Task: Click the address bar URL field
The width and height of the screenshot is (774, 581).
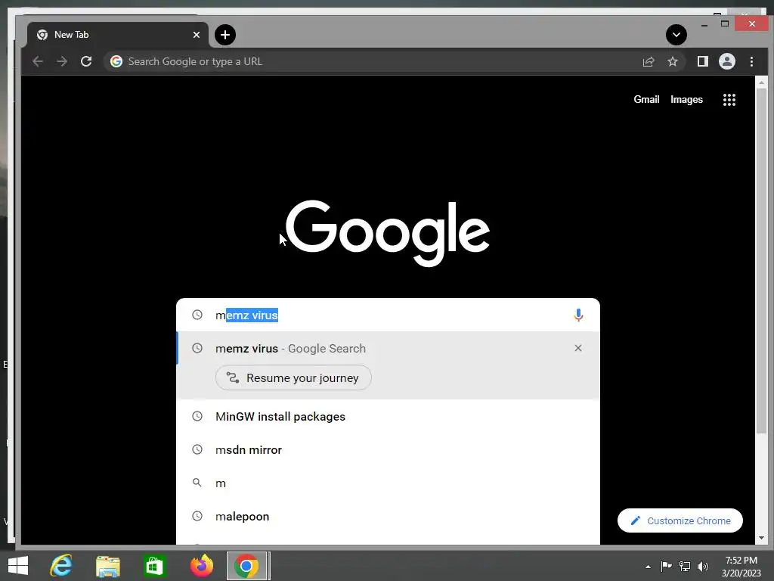Action: pos(375,61)
